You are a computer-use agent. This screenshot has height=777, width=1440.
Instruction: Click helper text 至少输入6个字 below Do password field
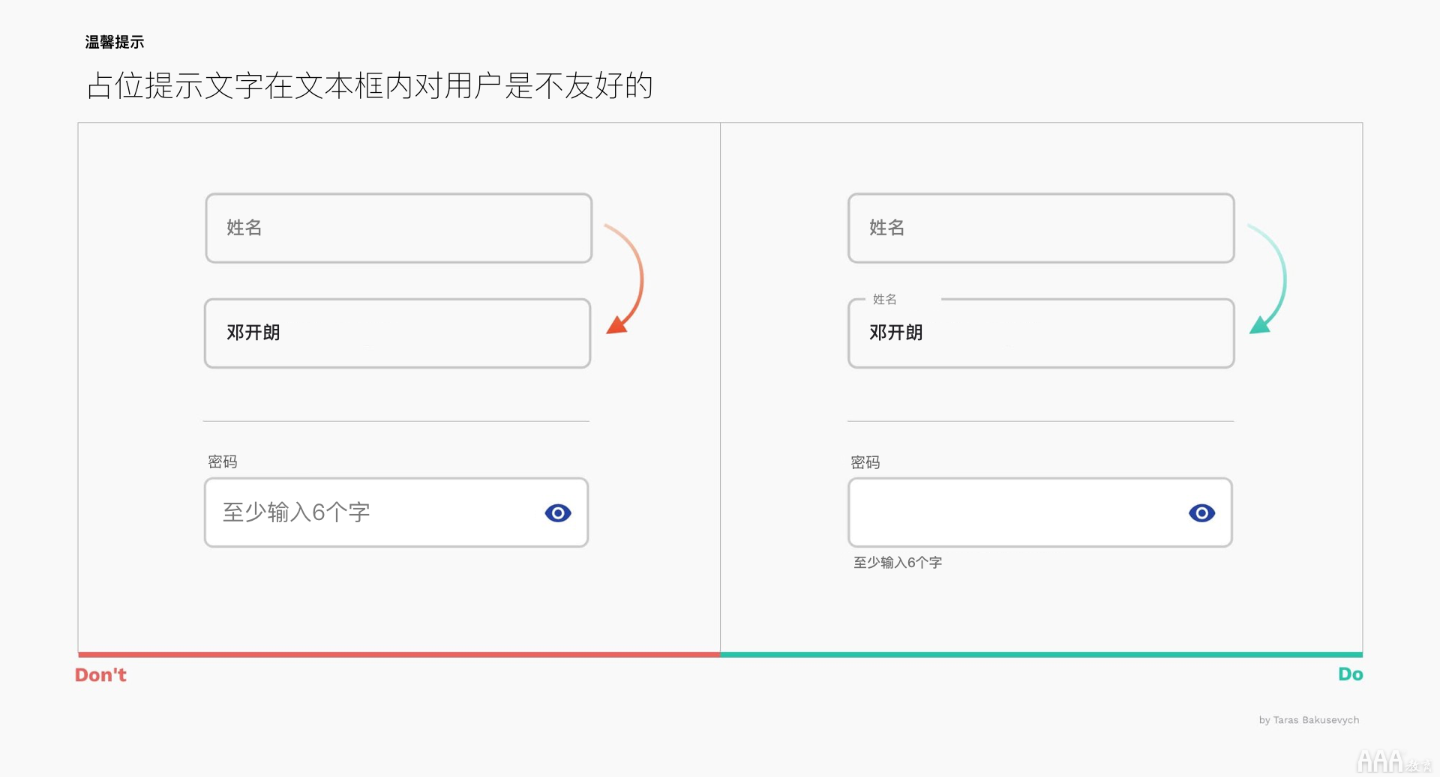coord(898,562)
